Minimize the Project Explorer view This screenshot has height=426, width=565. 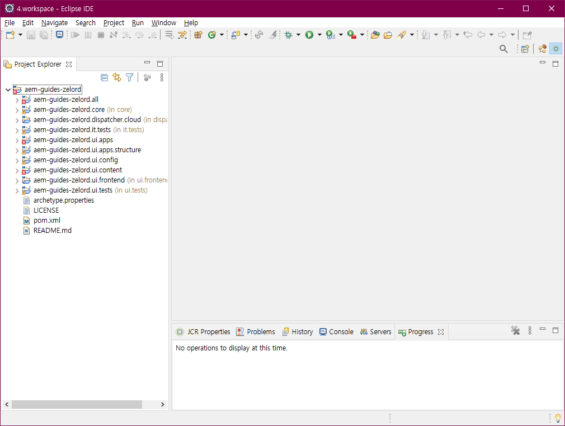pos(147,62)
